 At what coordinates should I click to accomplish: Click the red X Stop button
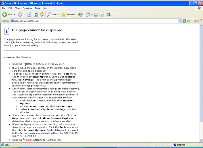30,14
